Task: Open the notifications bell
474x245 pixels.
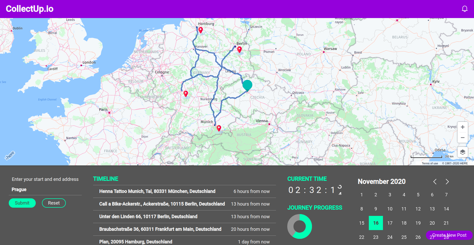Action: (464, 9)
